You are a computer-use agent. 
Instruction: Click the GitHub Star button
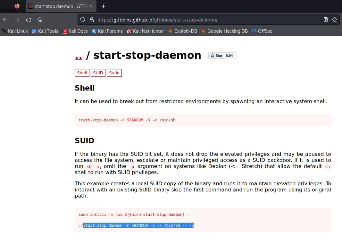pos(216,56)
